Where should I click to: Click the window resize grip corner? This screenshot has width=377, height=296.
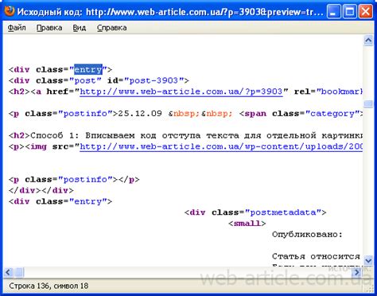[x=370, y=287]
